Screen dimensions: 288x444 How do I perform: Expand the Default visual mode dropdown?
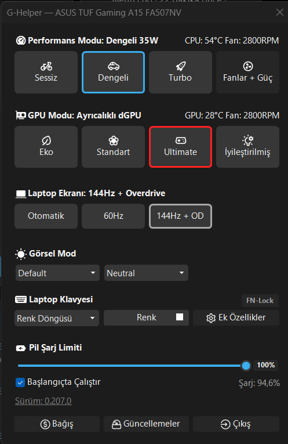[x=57, y=273]
